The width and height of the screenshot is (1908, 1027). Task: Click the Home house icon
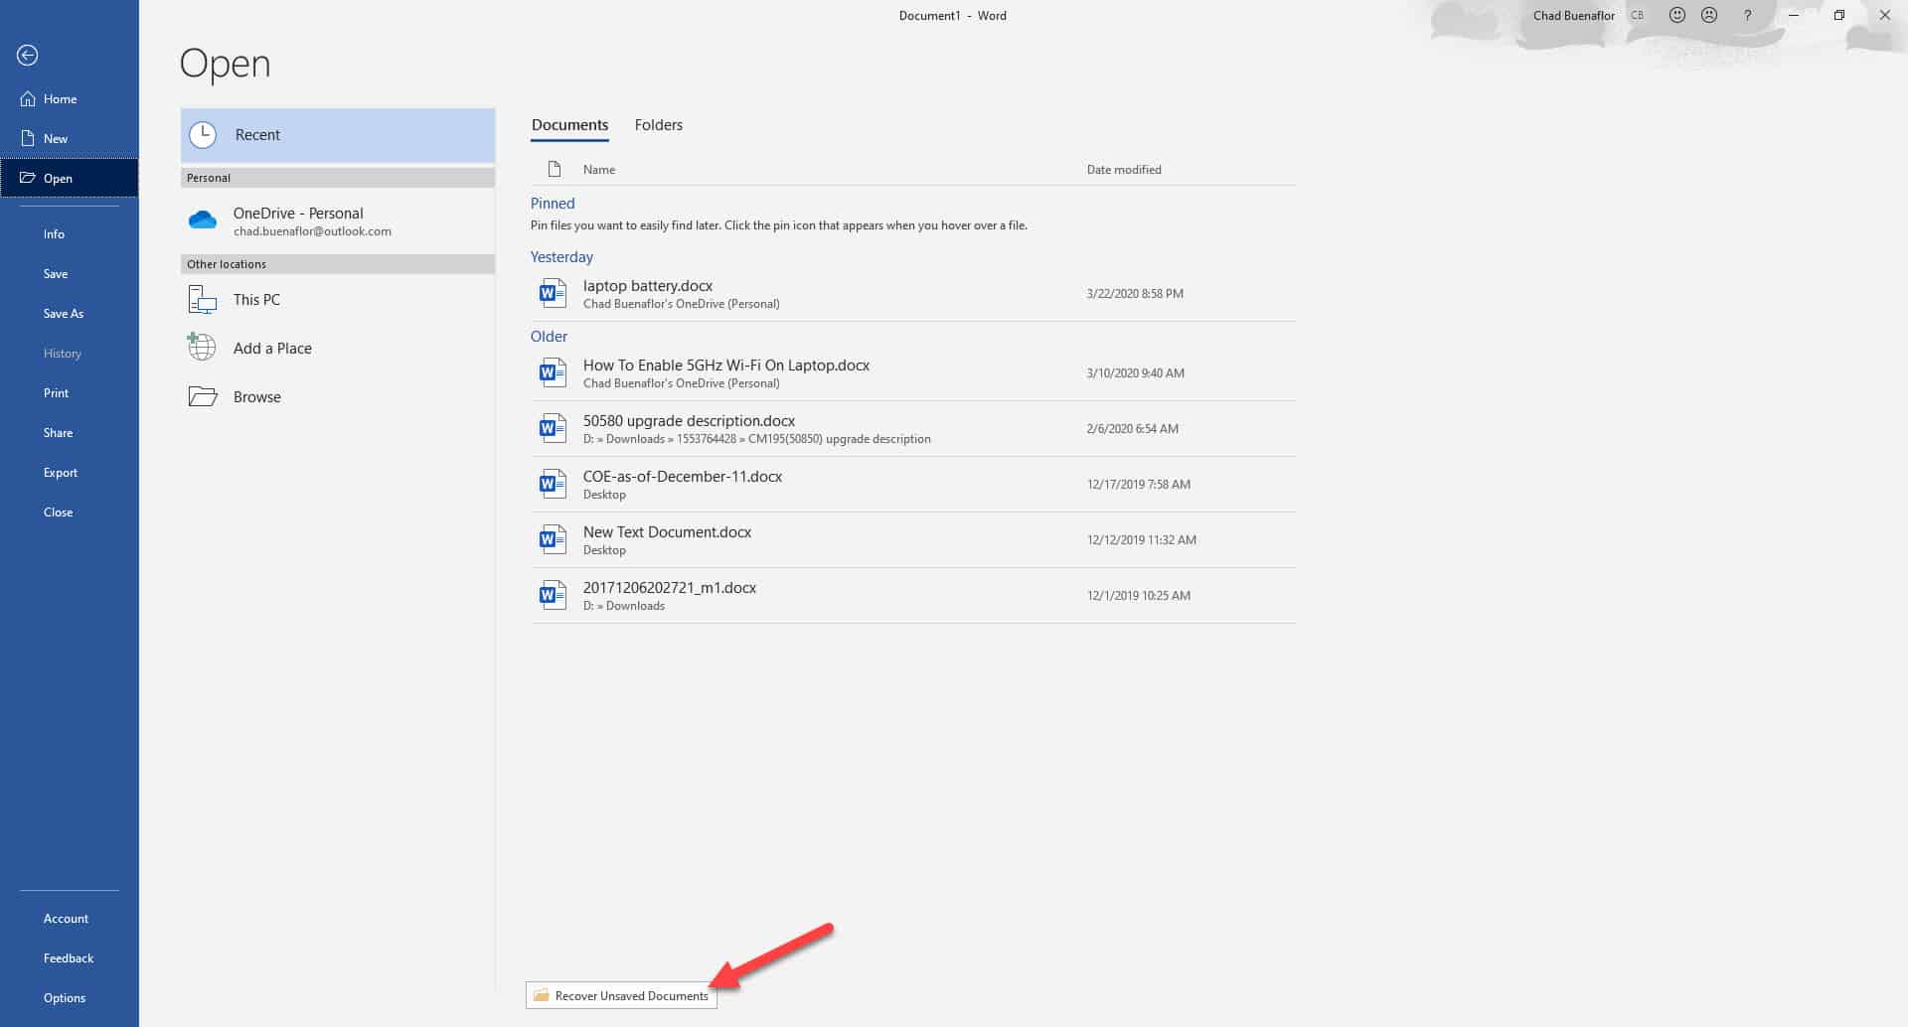(28, 99)
